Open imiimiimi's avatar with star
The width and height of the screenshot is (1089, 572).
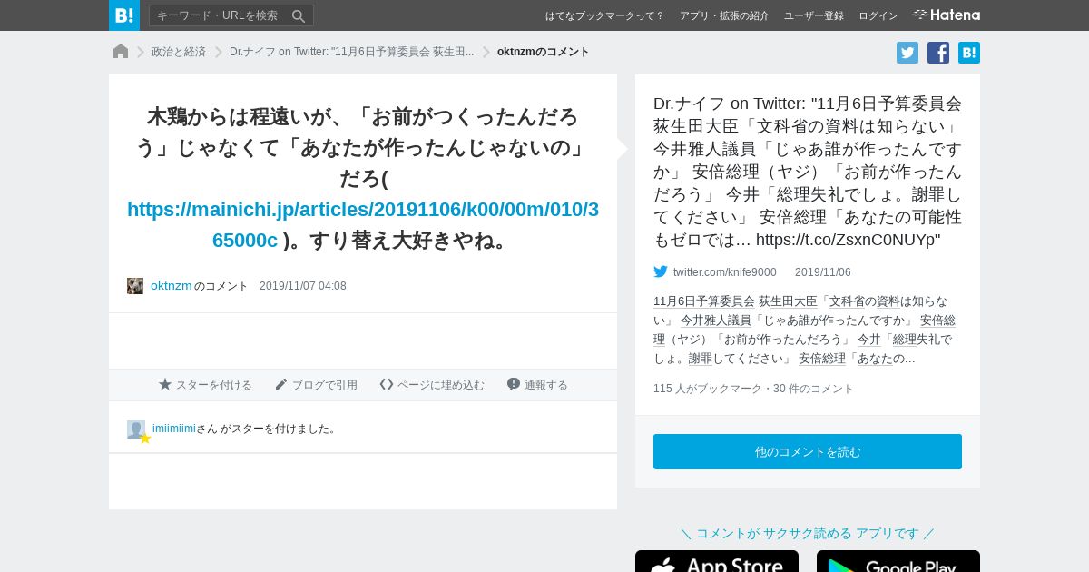click(137, 430)
